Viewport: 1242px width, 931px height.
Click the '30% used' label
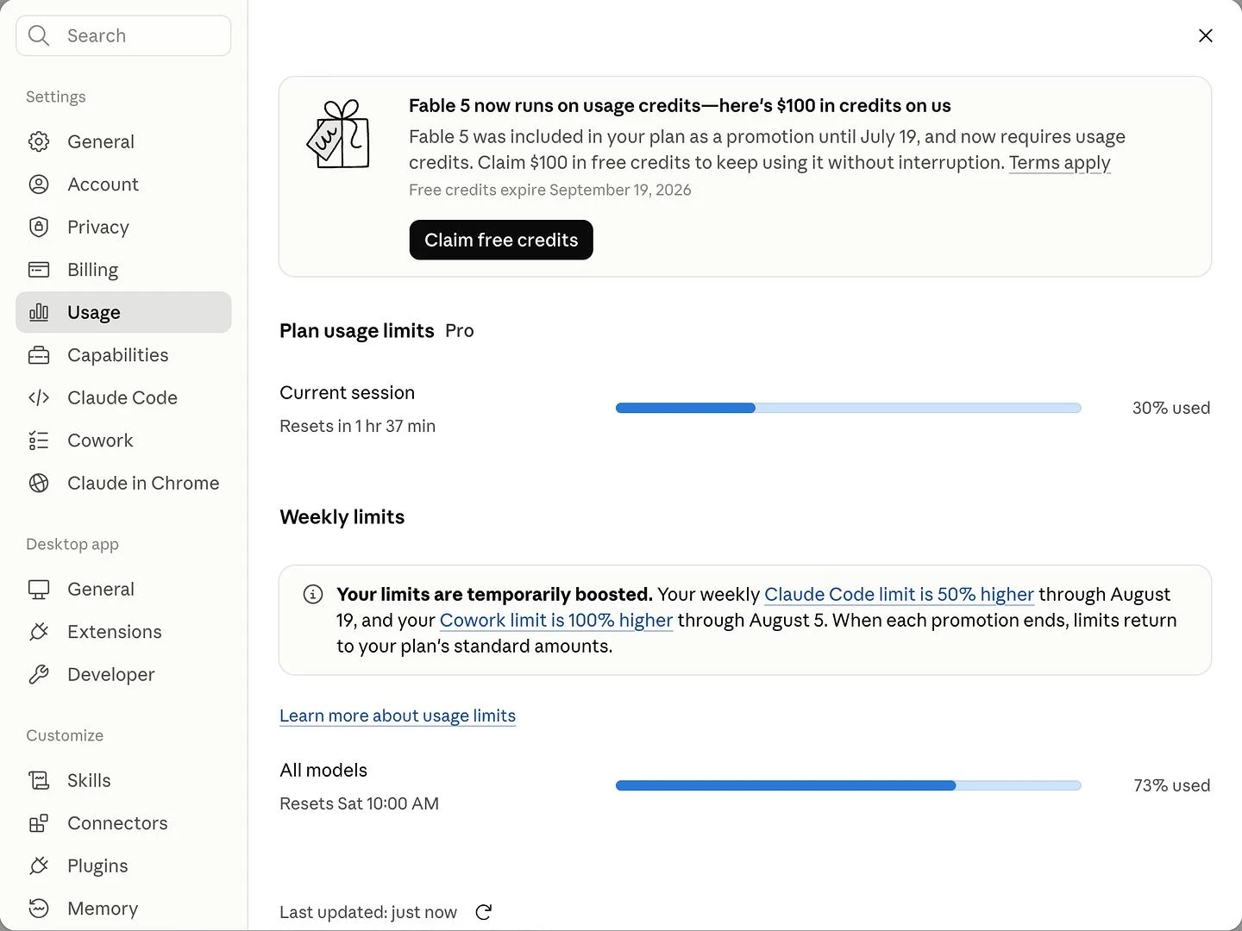pos(1171,408)
